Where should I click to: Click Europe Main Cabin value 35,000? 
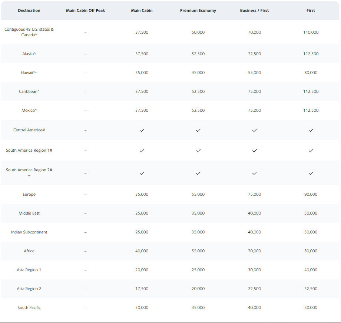click(x=142, y=194)
